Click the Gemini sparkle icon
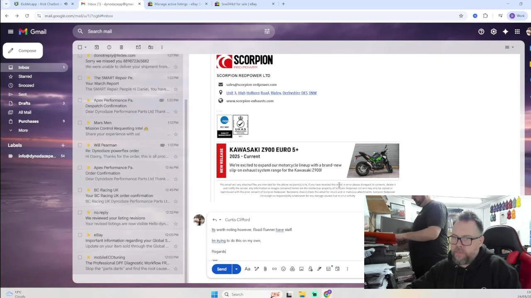Viewport: 531px width, 298px height. click(x=505, y=31)
